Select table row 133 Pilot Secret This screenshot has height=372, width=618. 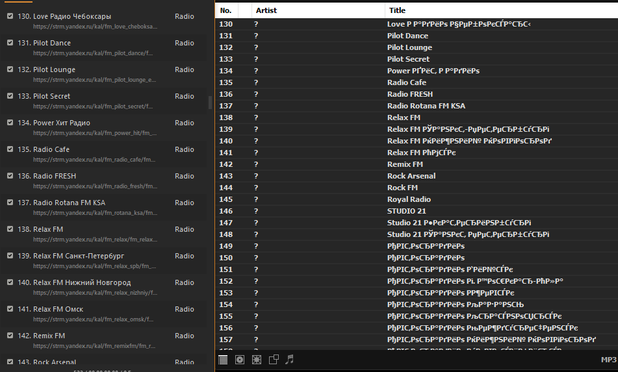(x=417, y=59)
